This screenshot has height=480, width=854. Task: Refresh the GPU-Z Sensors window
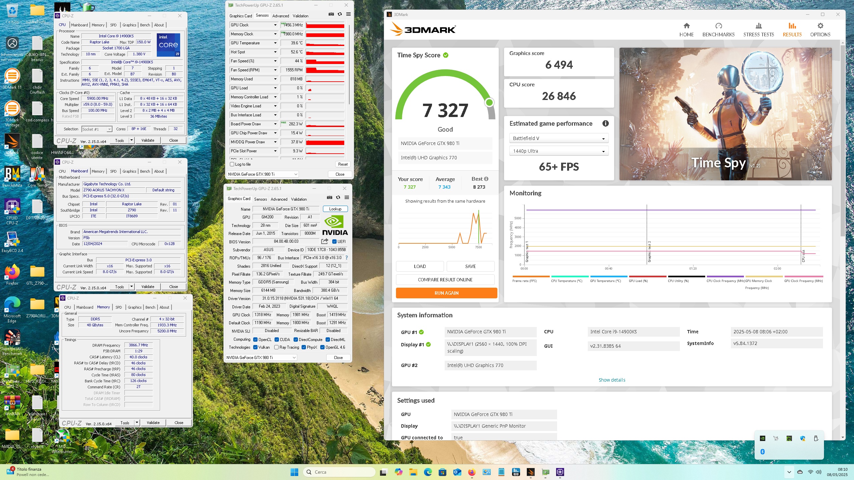point(340,14)
